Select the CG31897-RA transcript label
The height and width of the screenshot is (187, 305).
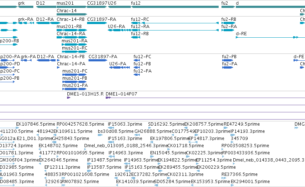tap(101, 19)
